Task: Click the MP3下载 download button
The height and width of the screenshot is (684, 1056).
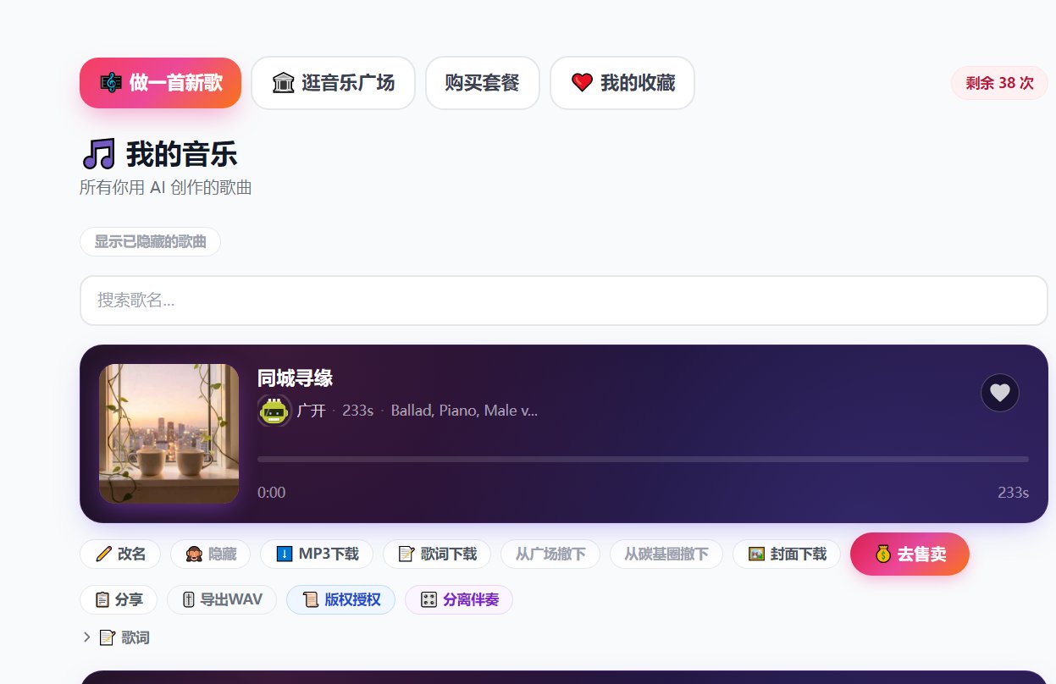Action: point(317,554)
